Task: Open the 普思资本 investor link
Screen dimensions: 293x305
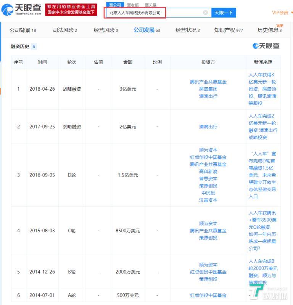Action: [x=208, y=178]
